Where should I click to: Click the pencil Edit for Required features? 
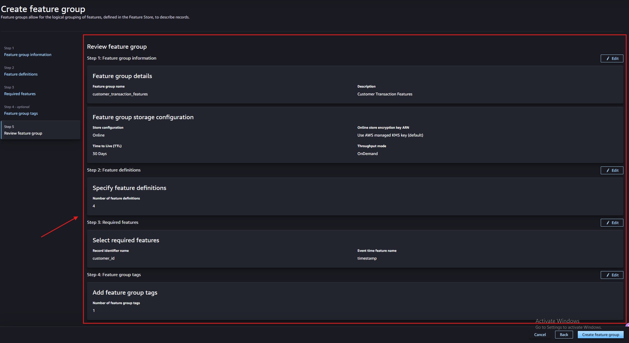tap(612, 223)
